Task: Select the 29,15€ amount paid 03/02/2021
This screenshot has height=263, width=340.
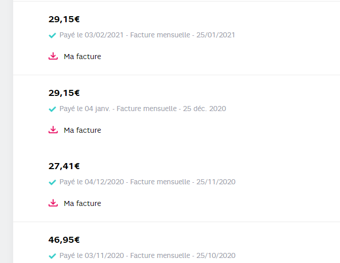Action: pyautogui.click(x=64, y=20)
